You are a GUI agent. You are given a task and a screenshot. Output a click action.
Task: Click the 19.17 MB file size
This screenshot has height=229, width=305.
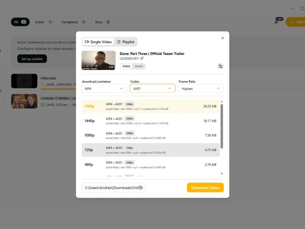[x=210, y=121]
